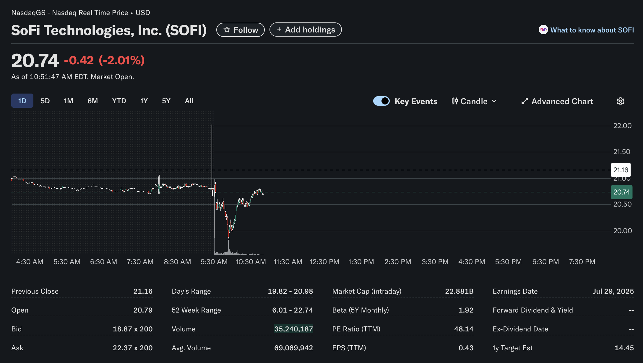Click the Avg. Volume value 69,069,942

coord(293,348)
